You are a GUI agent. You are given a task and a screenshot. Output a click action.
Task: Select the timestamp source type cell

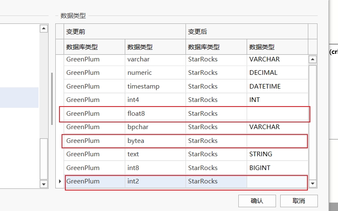[155, 86]
